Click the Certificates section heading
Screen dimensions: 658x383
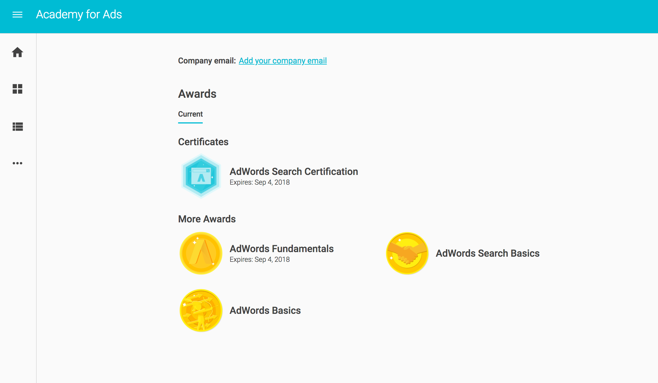(203, 142)
